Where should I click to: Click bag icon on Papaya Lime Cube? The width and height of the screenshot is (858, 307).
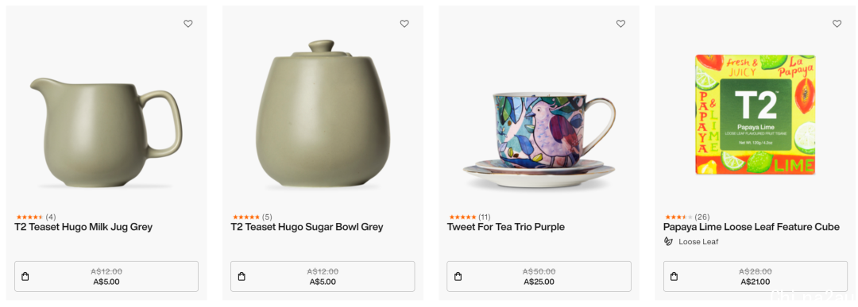pos(674,276)
